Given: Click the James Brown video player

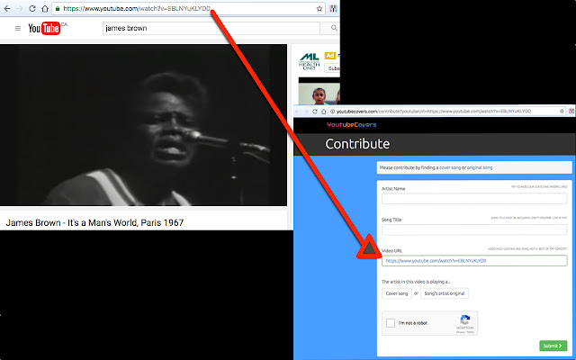Looking at the screenshot, I should pos(143,125).
